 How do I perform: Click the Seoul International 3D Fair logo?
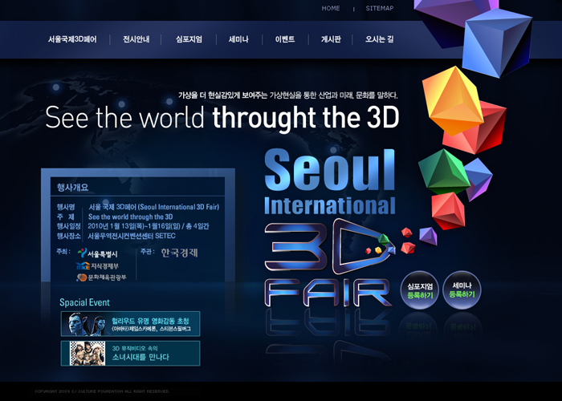[330, 228]
